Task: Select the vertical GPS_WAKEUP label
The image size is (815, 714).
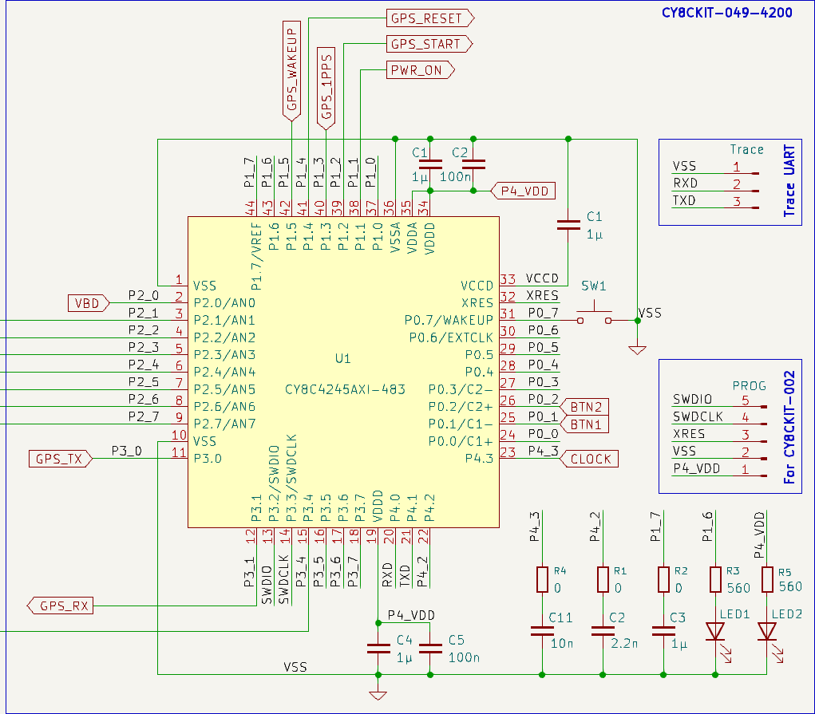Action: tap(291, 71)
